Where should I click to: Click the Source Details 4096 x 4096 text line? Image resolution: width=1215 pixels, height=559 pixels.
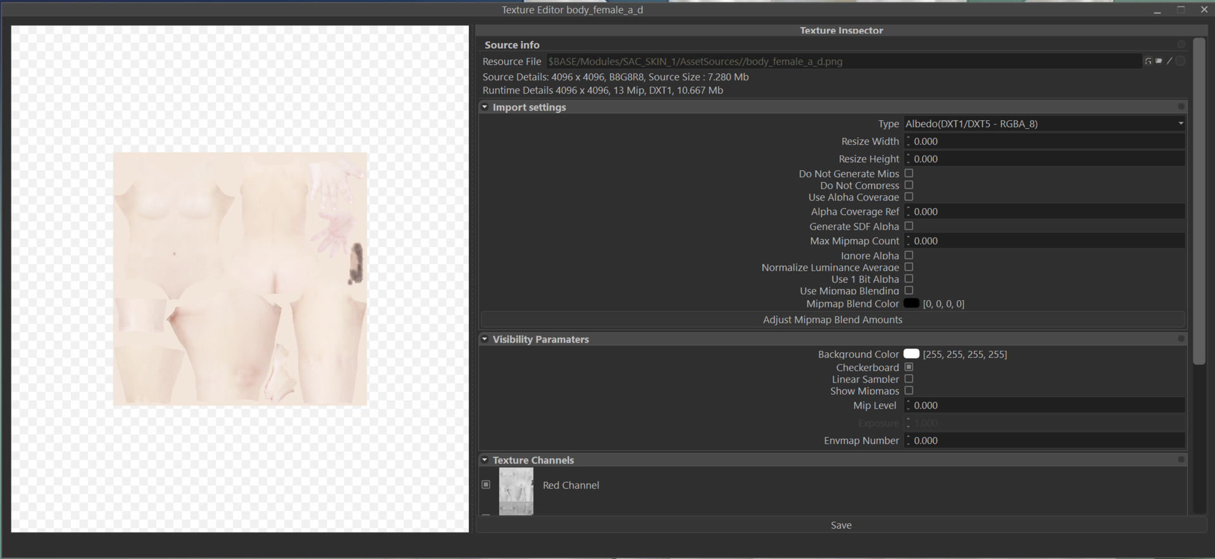[x=615, y=77]
